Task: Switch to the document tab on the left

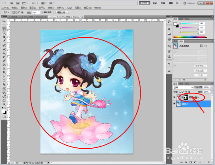Action: [x=28, y=17]
